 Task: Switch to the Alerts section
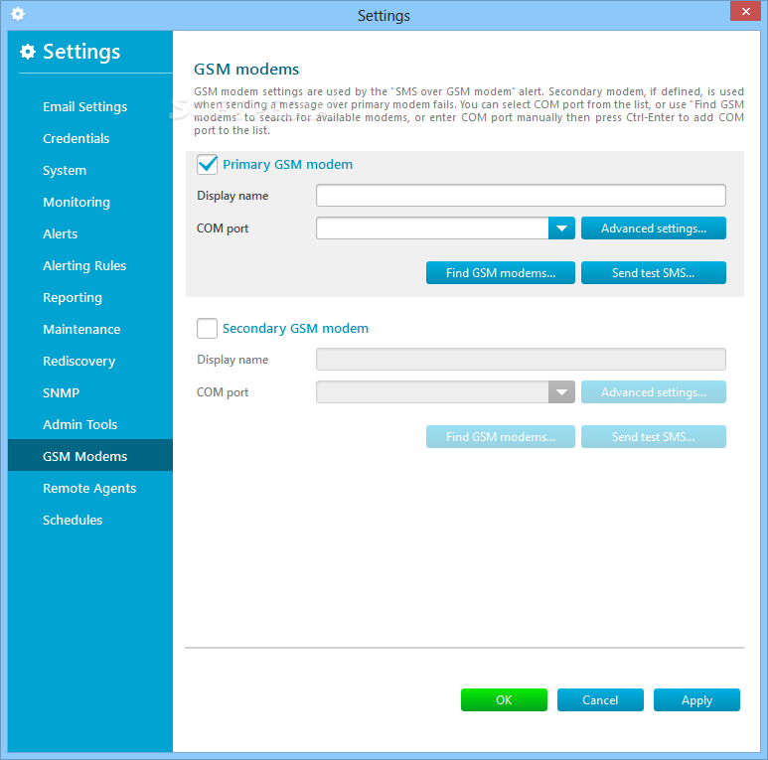pyautogui.click(x=60, y=234)
